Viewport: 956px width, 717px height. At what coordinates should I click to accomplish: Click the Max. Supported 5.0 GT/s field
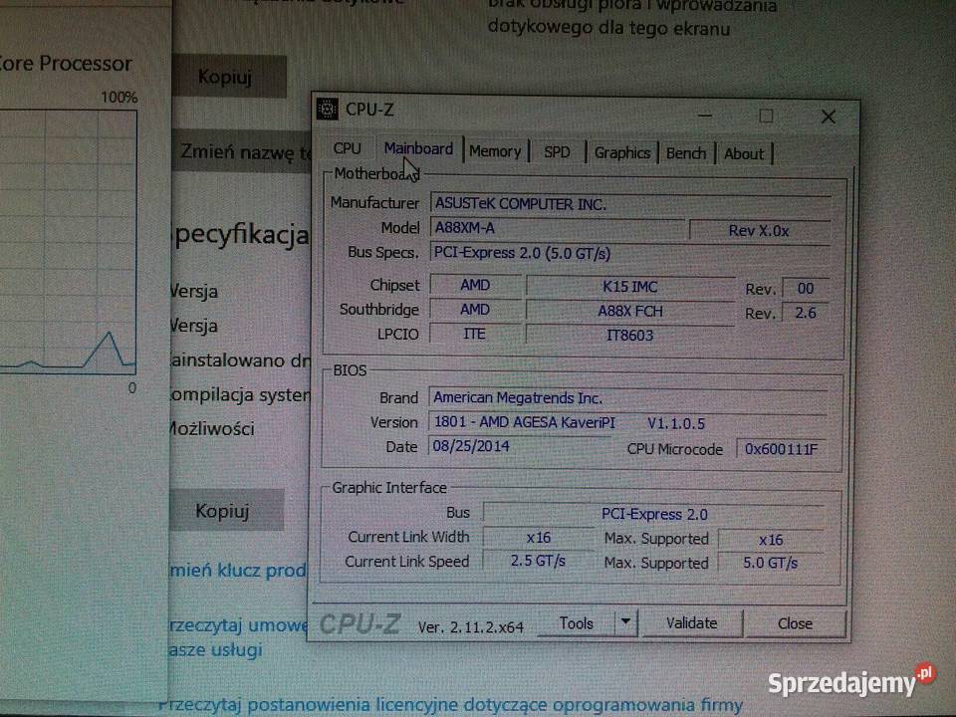[770, 563]
